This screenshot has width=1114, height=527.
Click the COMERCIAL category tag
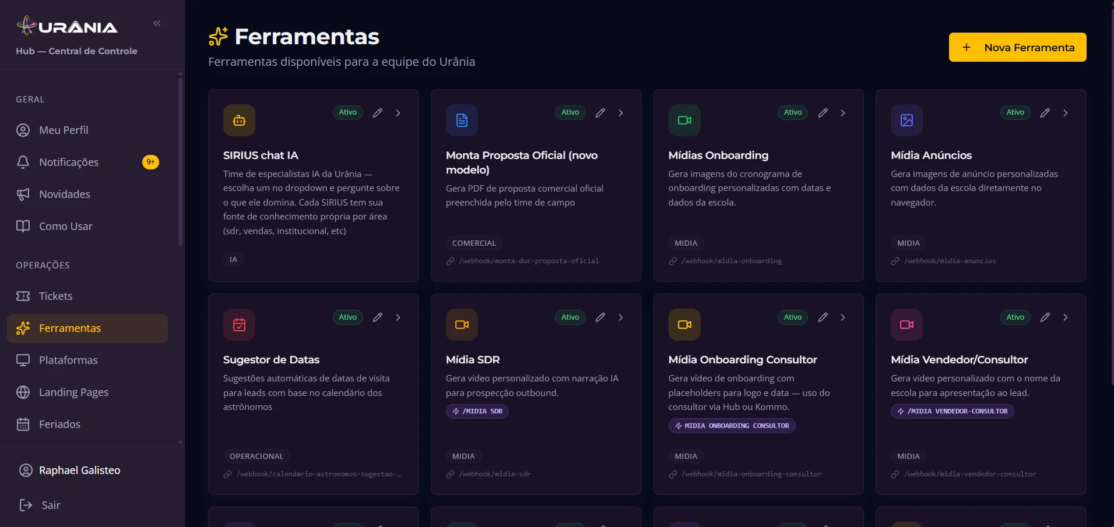[474, 243]
